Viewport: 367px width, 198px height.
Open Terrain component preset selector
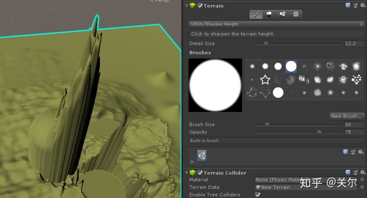355,6
